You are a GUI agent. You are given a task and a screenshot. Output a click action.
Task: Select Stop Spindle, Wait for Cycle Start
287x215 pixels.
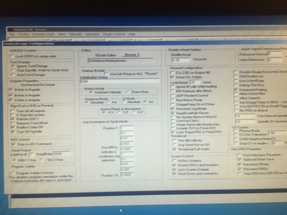(x=13, y=70)
